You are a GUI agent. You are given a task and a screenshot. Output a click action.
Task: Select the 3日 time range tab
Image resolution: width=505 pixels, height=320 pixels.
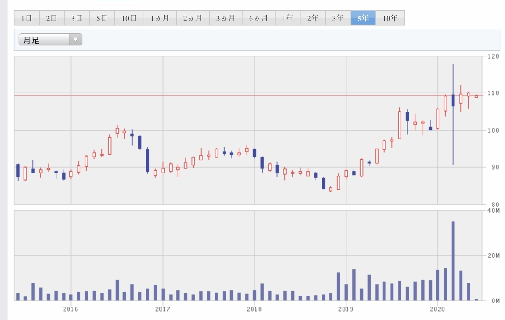77,19
